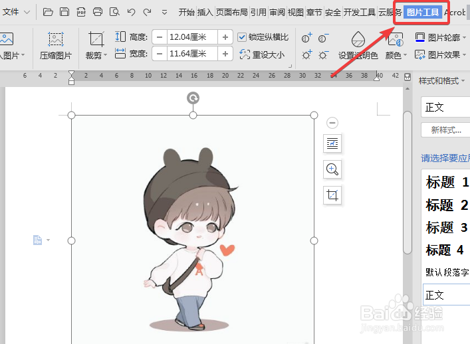The height and width of the screenshot is (344, 470).
Task: Increase brightness icon
Action: 306,55
